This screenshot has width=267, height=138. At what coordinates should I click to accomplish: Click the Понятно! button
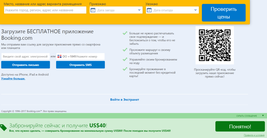tap(240, 127)
